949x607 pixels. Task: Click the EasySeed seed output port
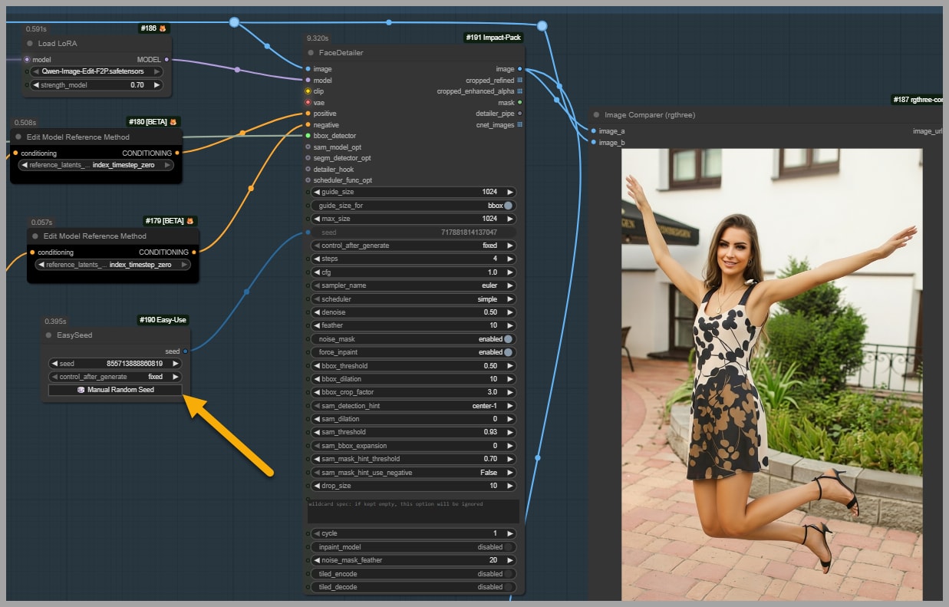pyautogui.click(x=185, y=351)
